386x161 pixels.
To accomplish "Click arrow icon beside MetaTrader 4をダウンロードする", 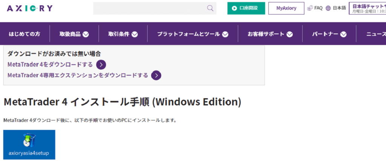I will pos(101,65).
